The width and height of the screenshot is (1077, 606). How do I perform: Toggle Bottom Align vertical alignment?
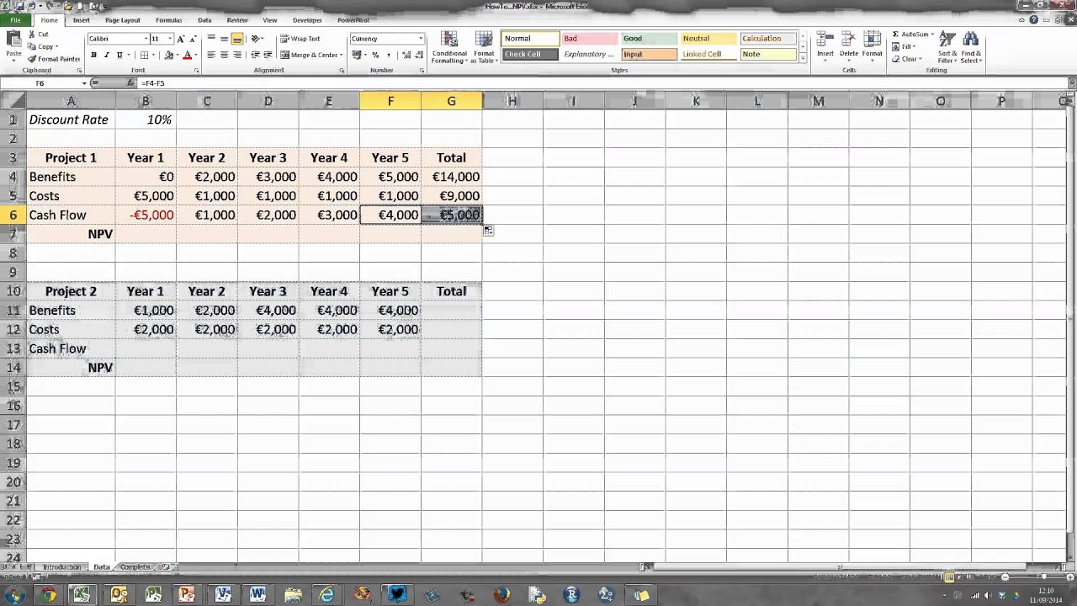(237, 39)
